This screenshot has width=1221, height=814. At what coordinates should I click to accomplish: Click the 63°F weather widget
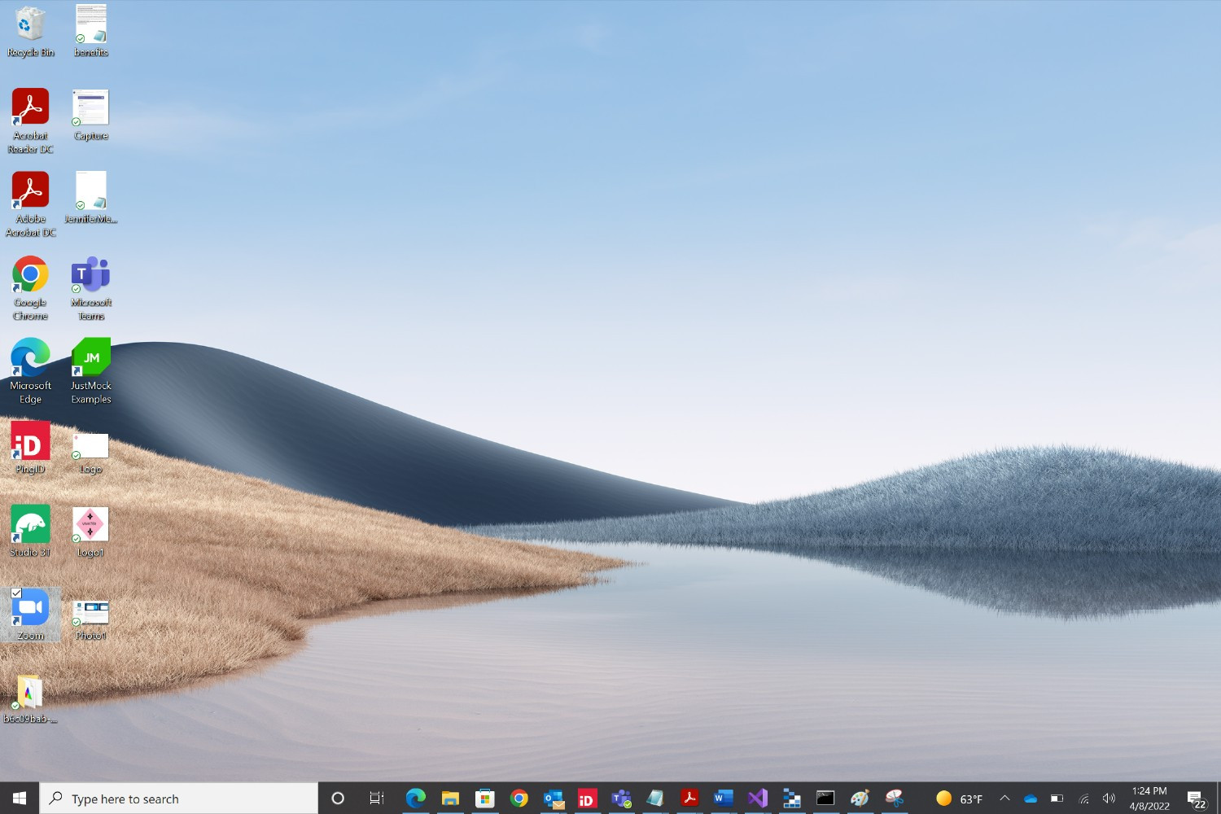point(959,799)
